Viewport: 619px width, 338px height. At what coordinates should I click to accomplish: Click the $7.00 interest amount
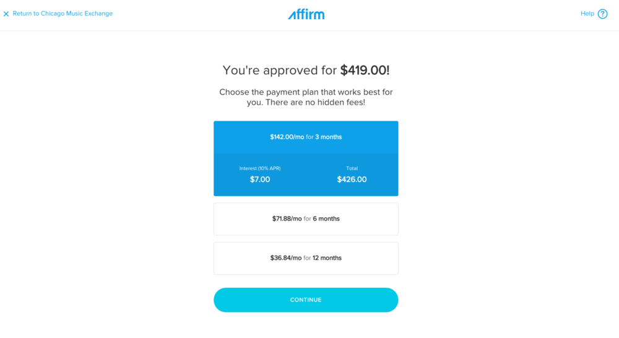tap(260, 180)
